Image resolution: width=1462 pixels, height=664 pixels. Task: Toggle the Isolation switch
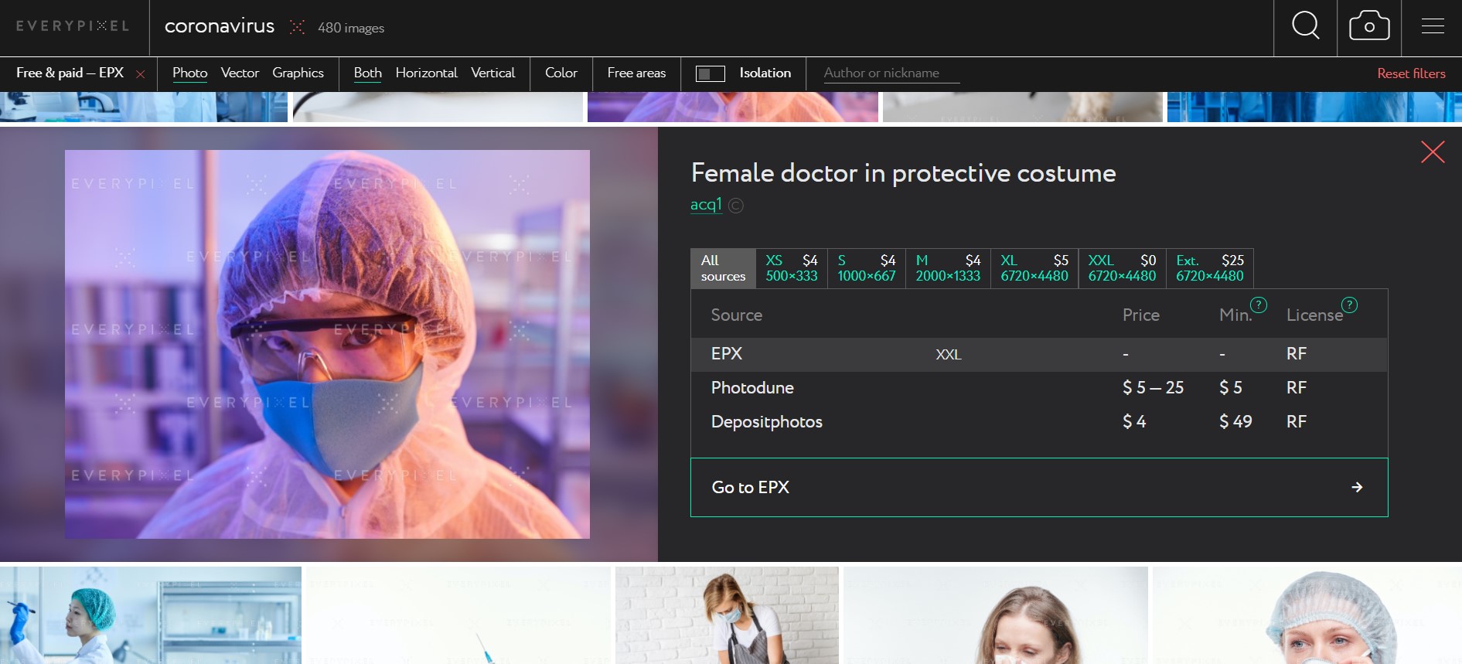point(710,73)
